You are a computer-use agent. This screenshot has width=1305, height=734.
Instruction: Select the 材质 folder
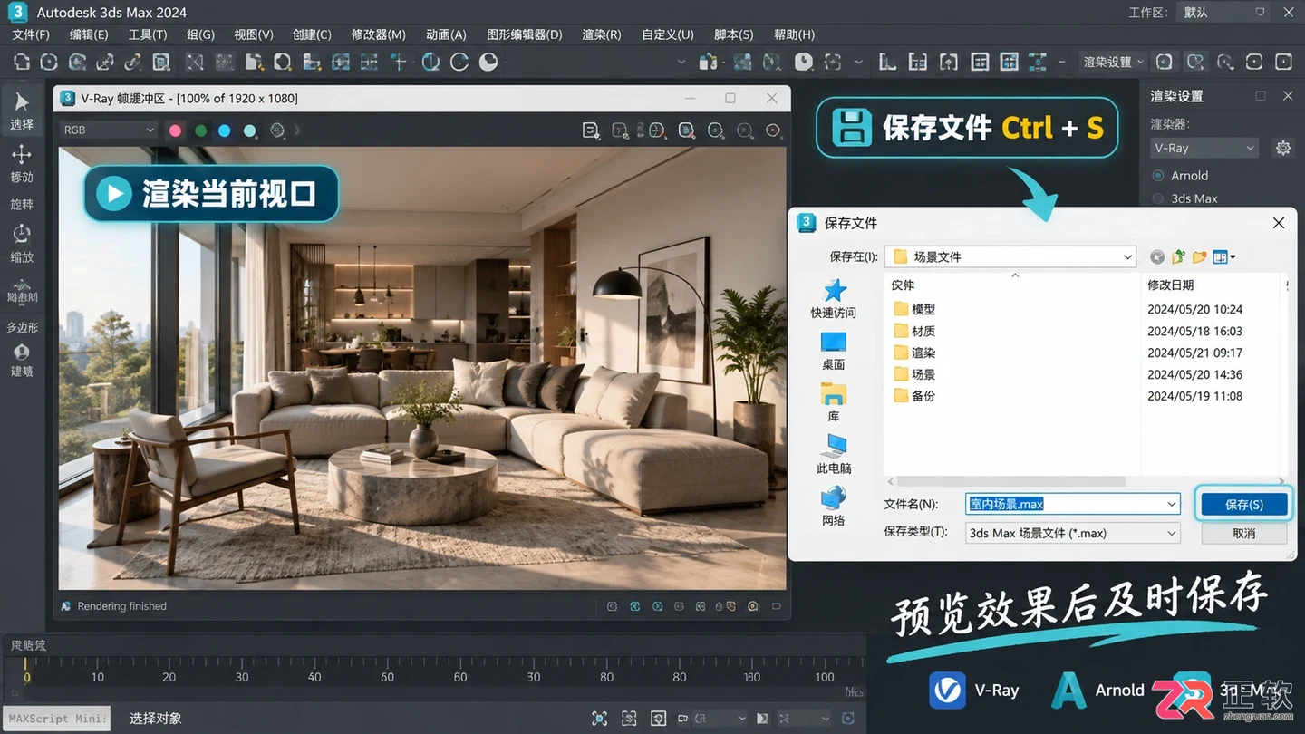(913, 331)
